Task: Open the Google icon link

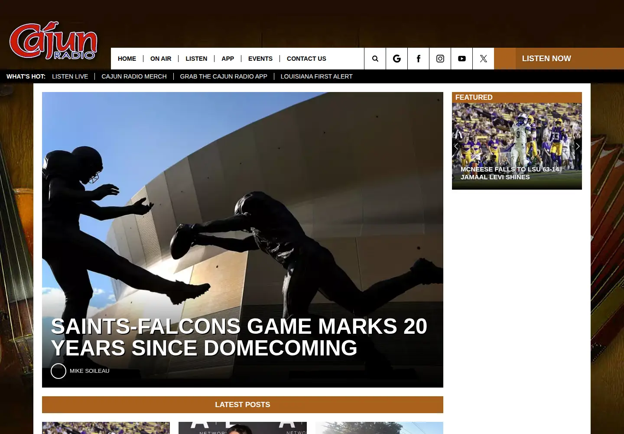Action: click(396, 59)
